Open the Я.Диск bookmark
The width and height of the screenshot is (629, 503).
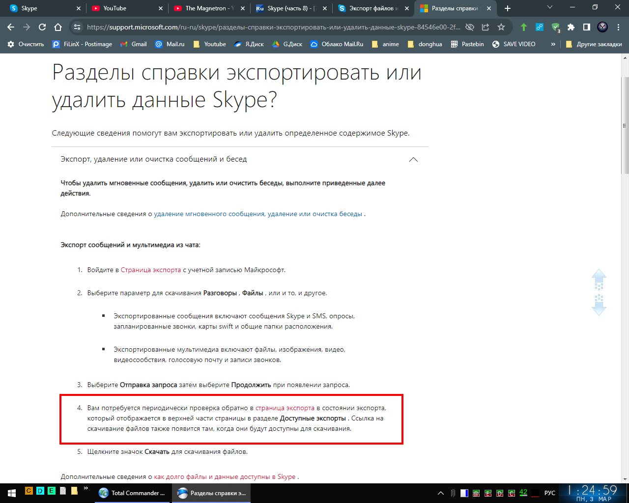pos(249,44)
